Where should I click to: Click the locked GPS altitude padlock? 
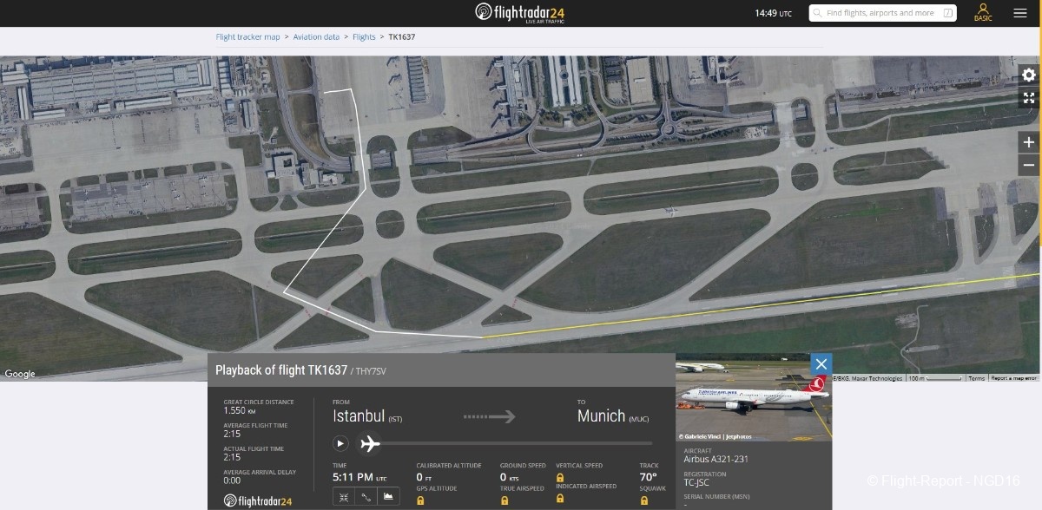[421, 500]
